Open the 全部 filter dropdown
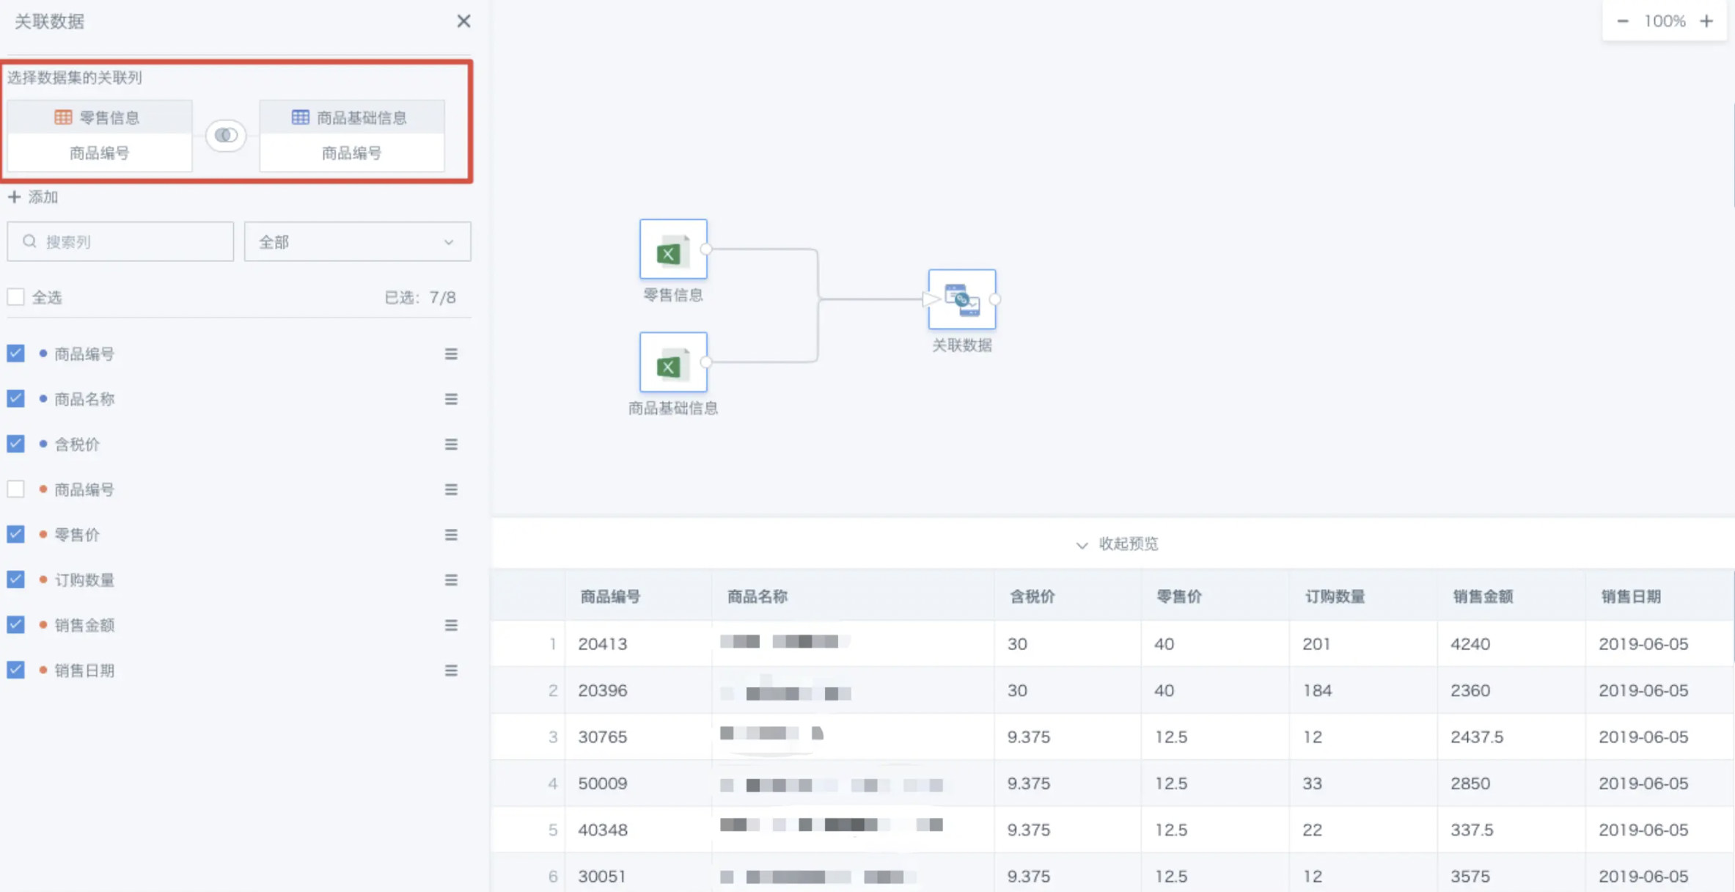The image size is (1735, 892). (357, 241)
